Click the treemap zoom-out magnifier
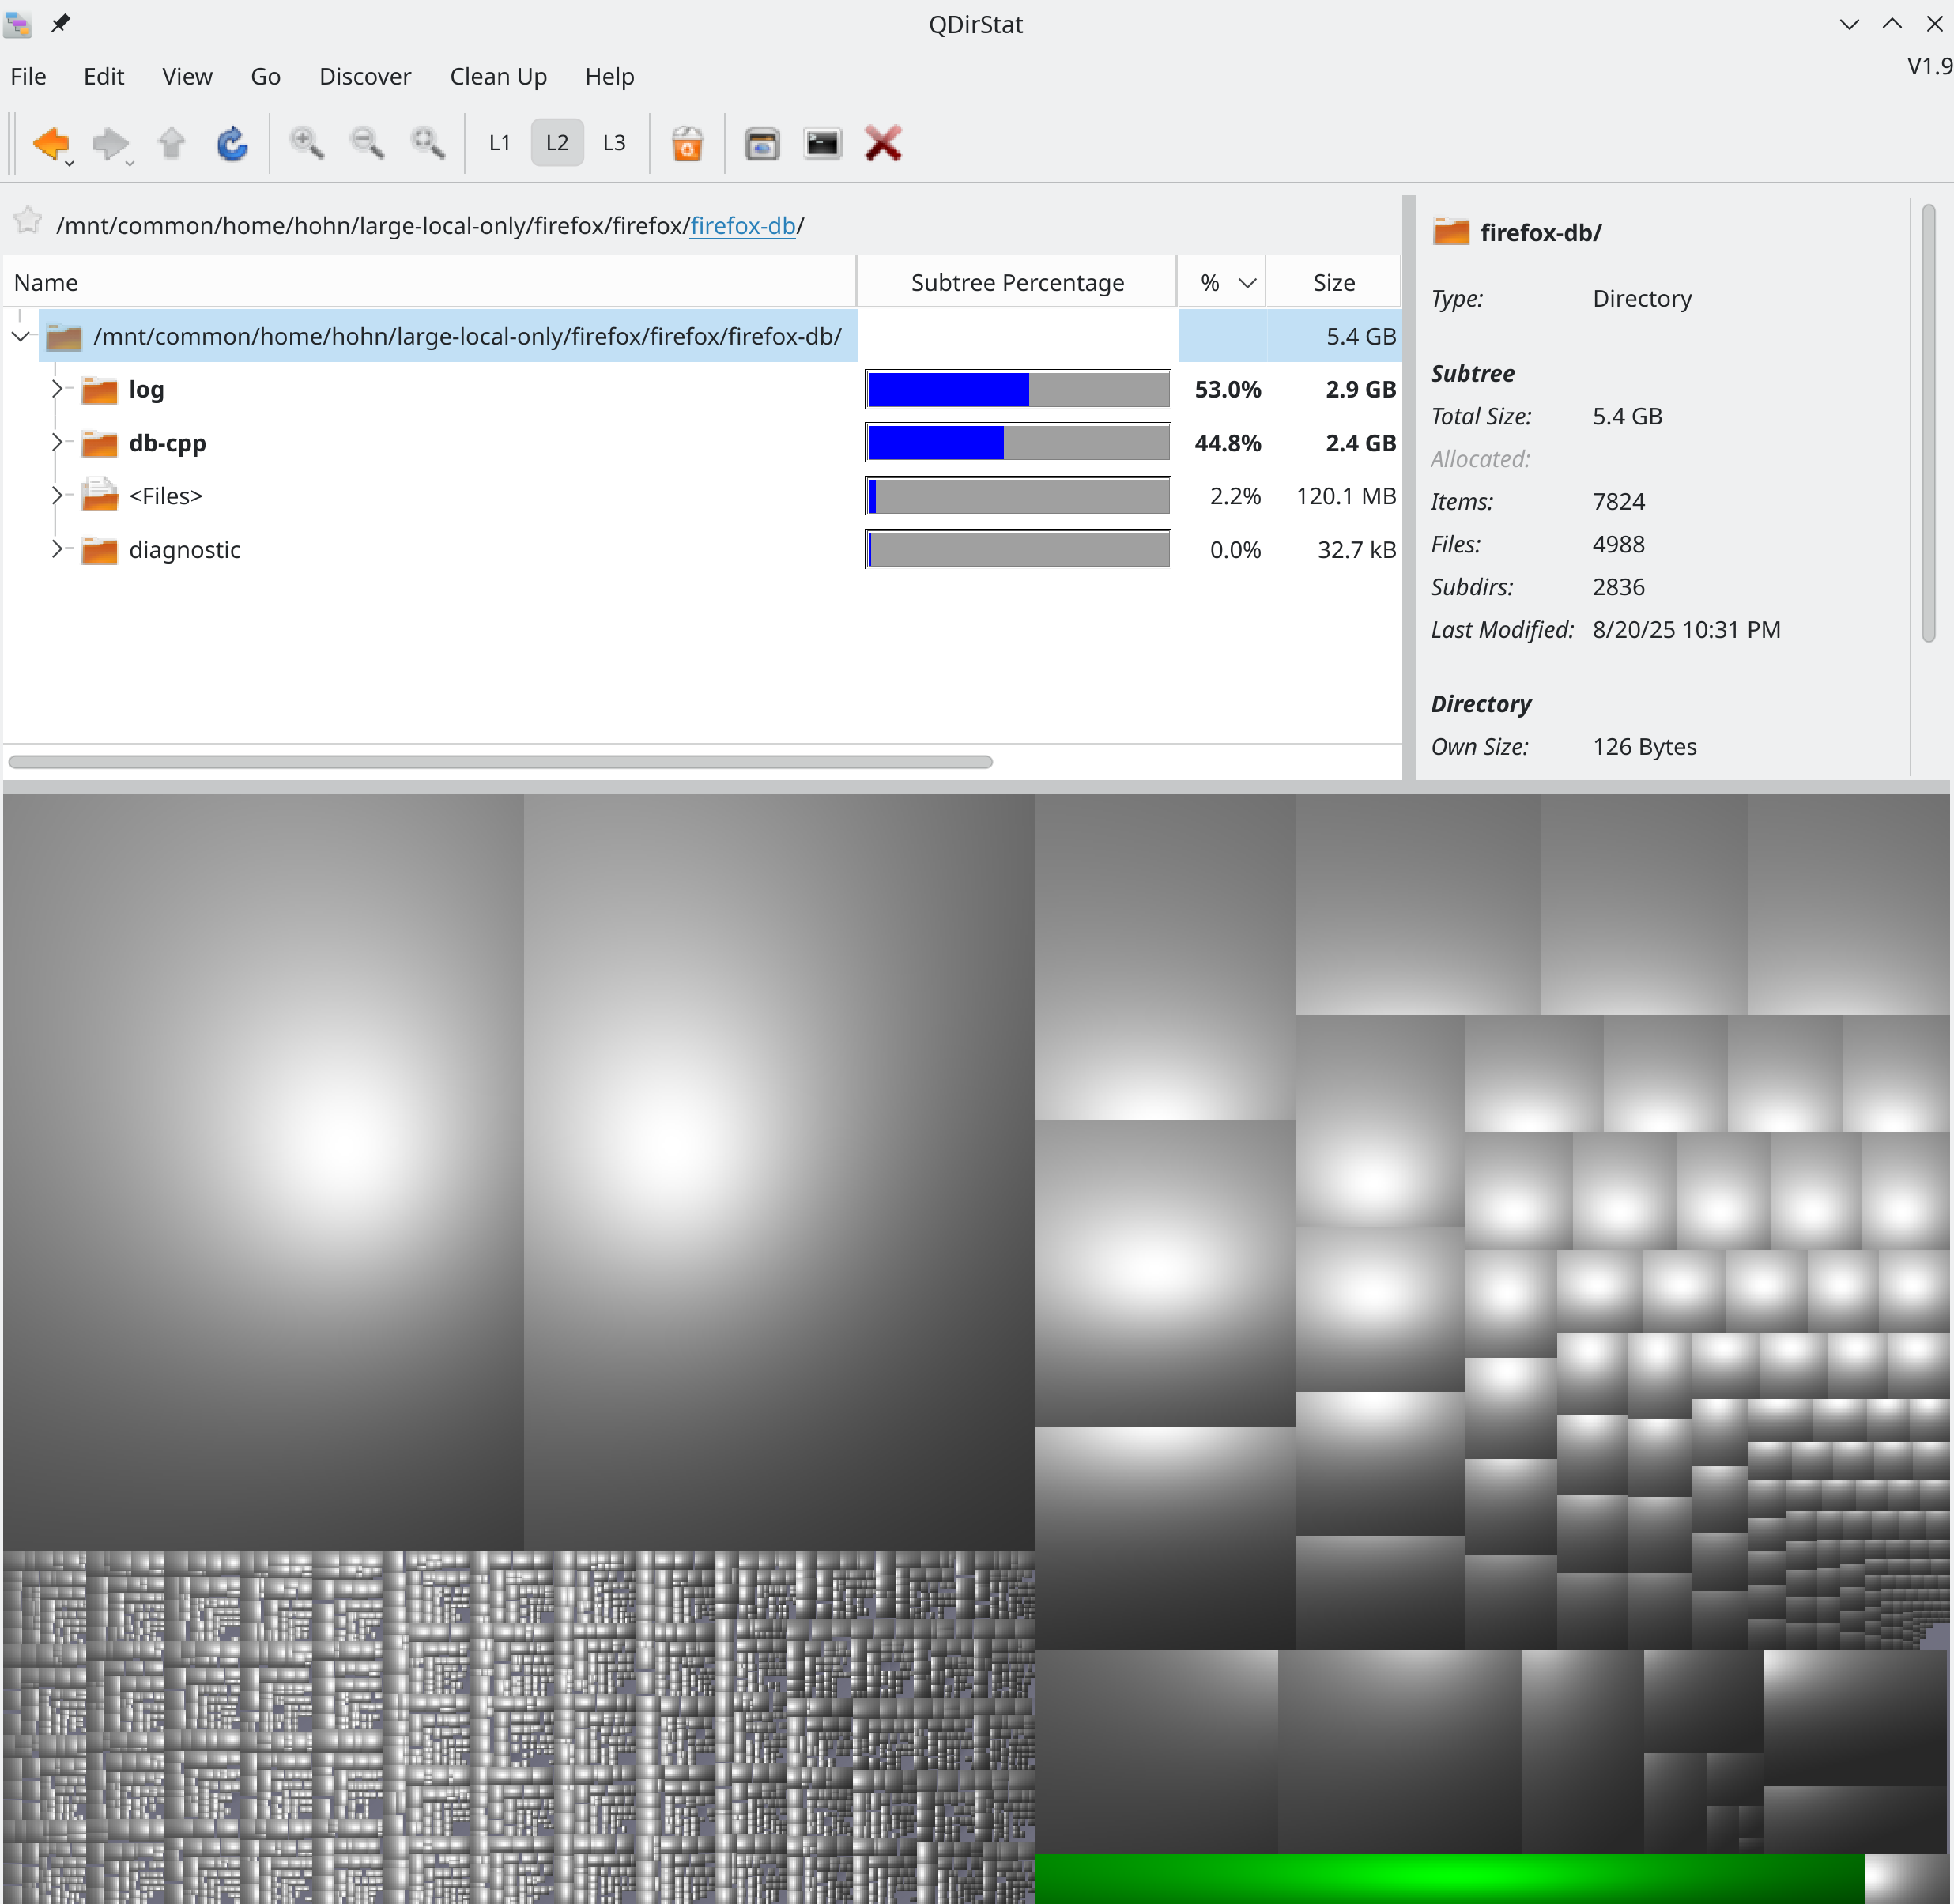Image resolution: width=1954 pixels, height=1904 pixels. 367,144
